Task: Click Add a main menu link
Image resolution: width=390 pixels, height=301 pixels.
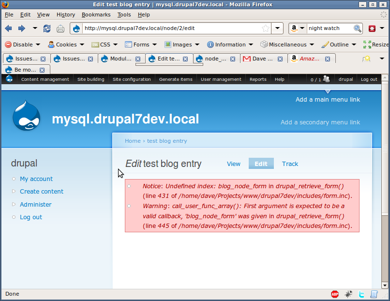Action: coord(328,100)
